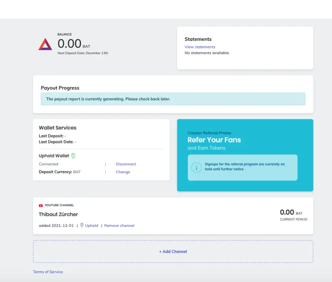Image resolution: width=332 pixels, height=282 pixels.
Task: Open the Uphold link for Thibaut Zürcher channel
Action: [x=91, y=225]
